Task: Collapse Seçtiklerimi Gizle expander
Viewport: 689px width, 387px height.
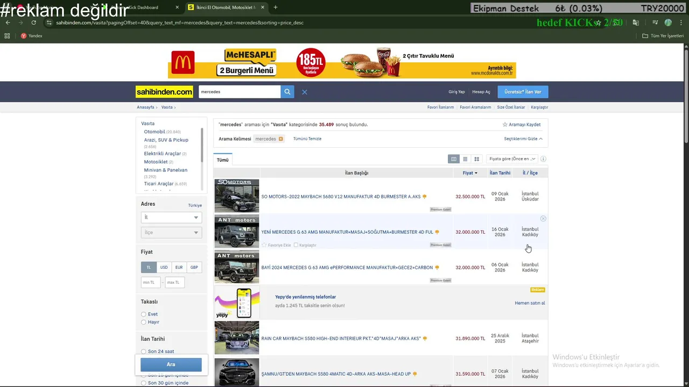Action: [x=523, y=139]
